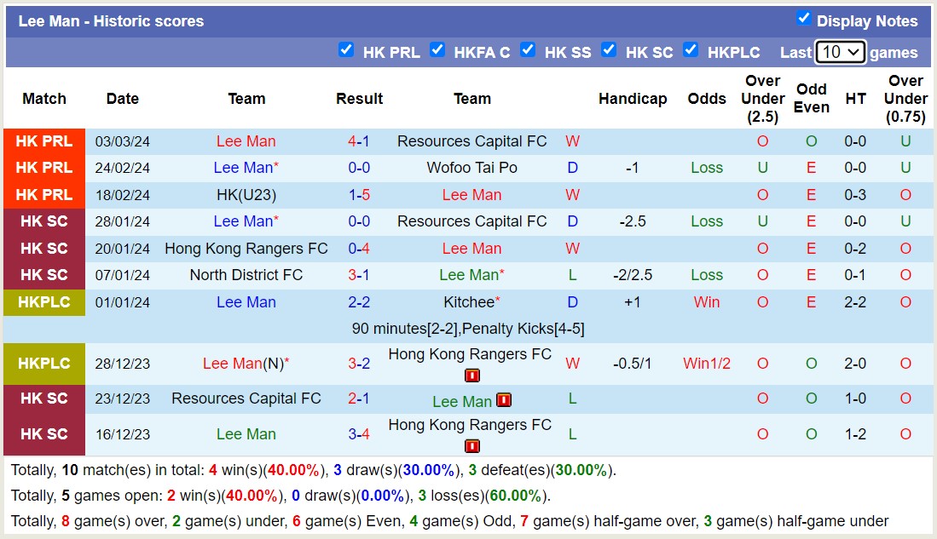937x539 pixels.
Task: Click the Date column header
Action: click(x=122, y=99)
